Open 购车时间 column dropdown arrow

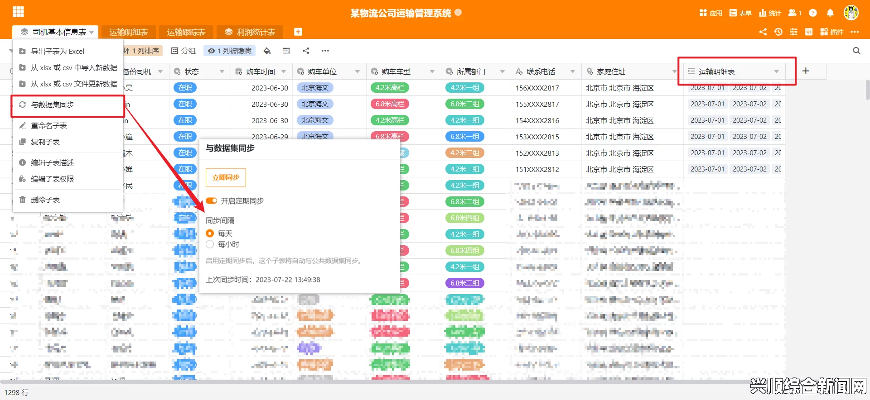(x=284, y=71)
